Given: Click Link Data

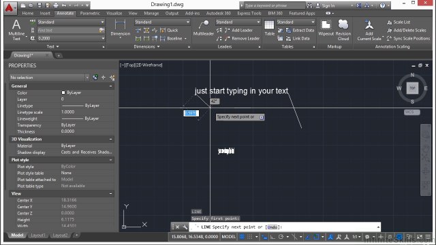Looking at the screenshot, I should click(298, 38).
